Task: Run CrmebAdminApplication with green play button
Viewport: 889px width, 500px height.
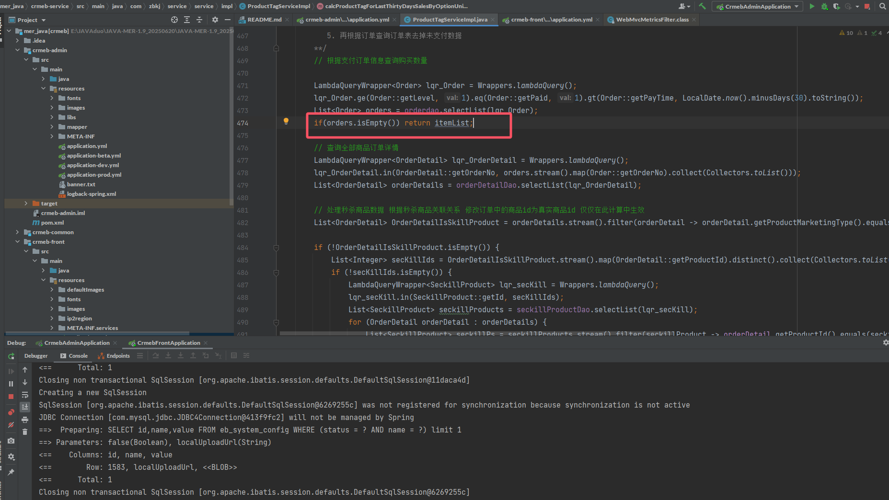Action: click(812, 6)
